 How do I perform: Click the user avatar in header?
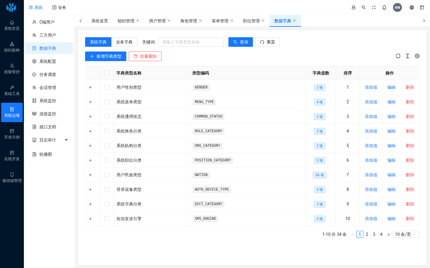pyautogui.click(x=397, y=7)
